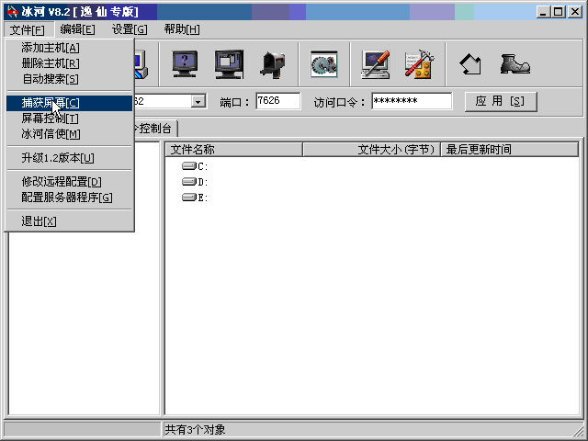The height and width of the screenshot is (441, 588).
Task: Click the C: drive icon
Action: point(189,165)
